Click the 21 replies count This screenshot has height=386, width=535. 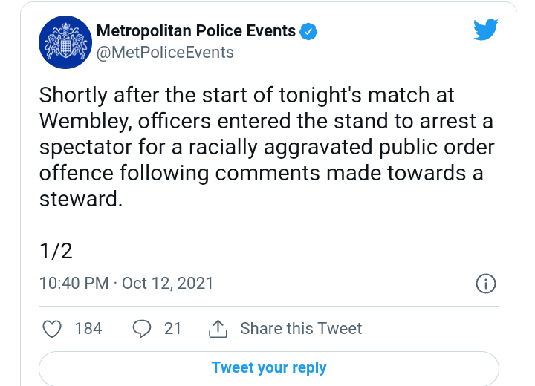[x=172, y=329]
